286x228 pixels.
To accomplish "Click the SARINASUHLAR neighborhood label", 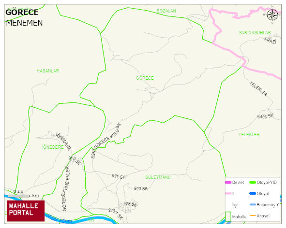I will pos(255,33).
